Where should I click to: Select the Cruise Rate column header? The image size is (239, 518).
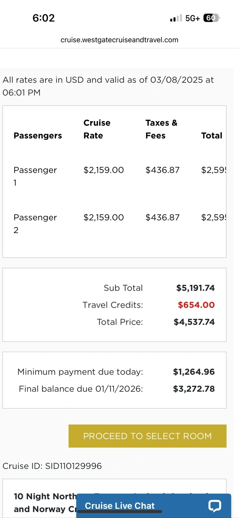coord(97,129)
